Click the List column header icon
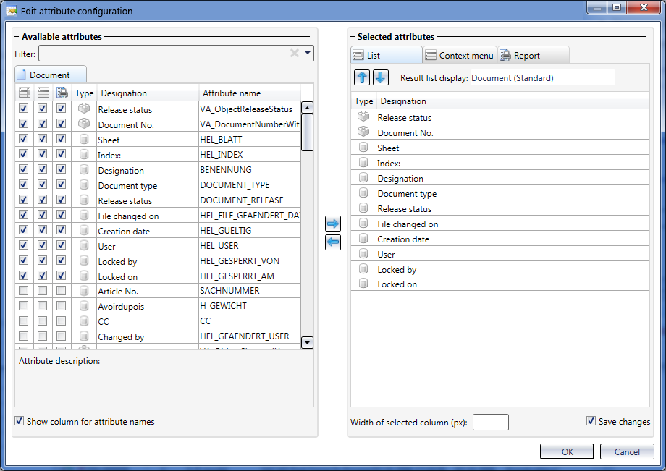Image resolution: width=666 pixels, height=471 pixels. tap(25, 93)
